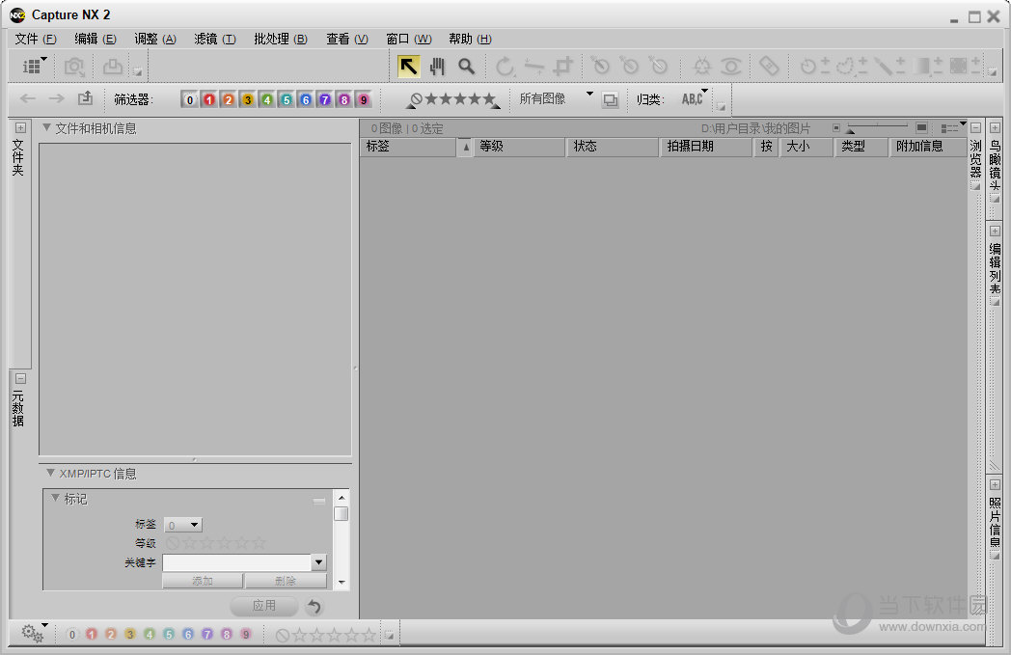Select the direct select arrow tool

(x=408, y=67)
